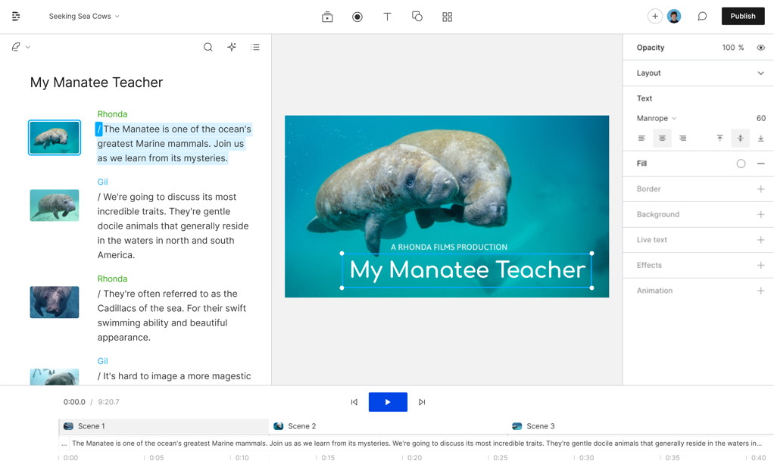The height and width of the screenshot is (464, 774).
Task: Open the Layout templates grid icon
Action: pos(447,16)
